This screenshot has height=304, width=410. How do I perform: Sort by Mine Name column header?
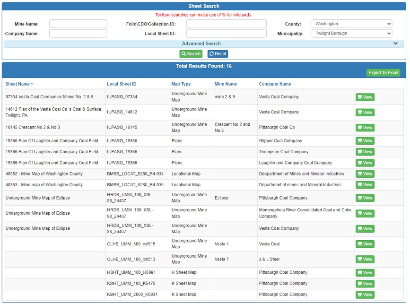[226, 84]
